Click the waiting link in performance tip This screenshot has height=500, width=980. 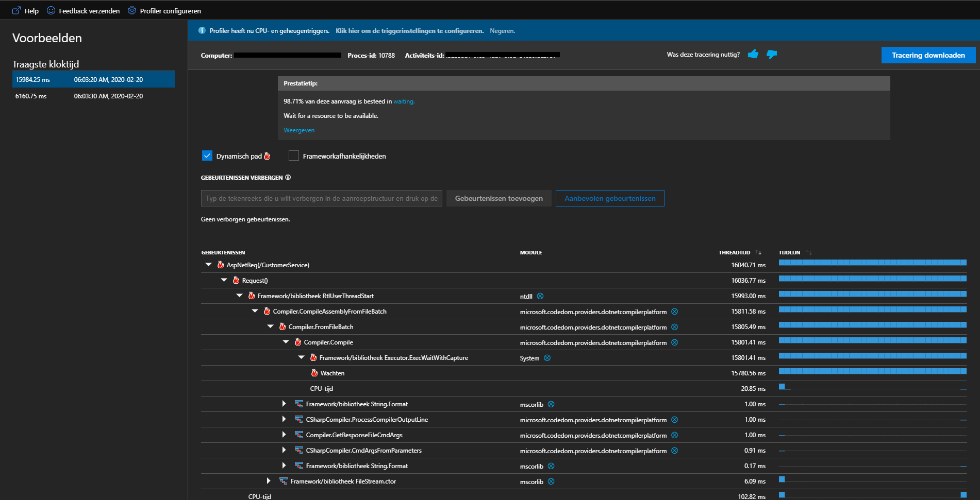click(404, 101)
